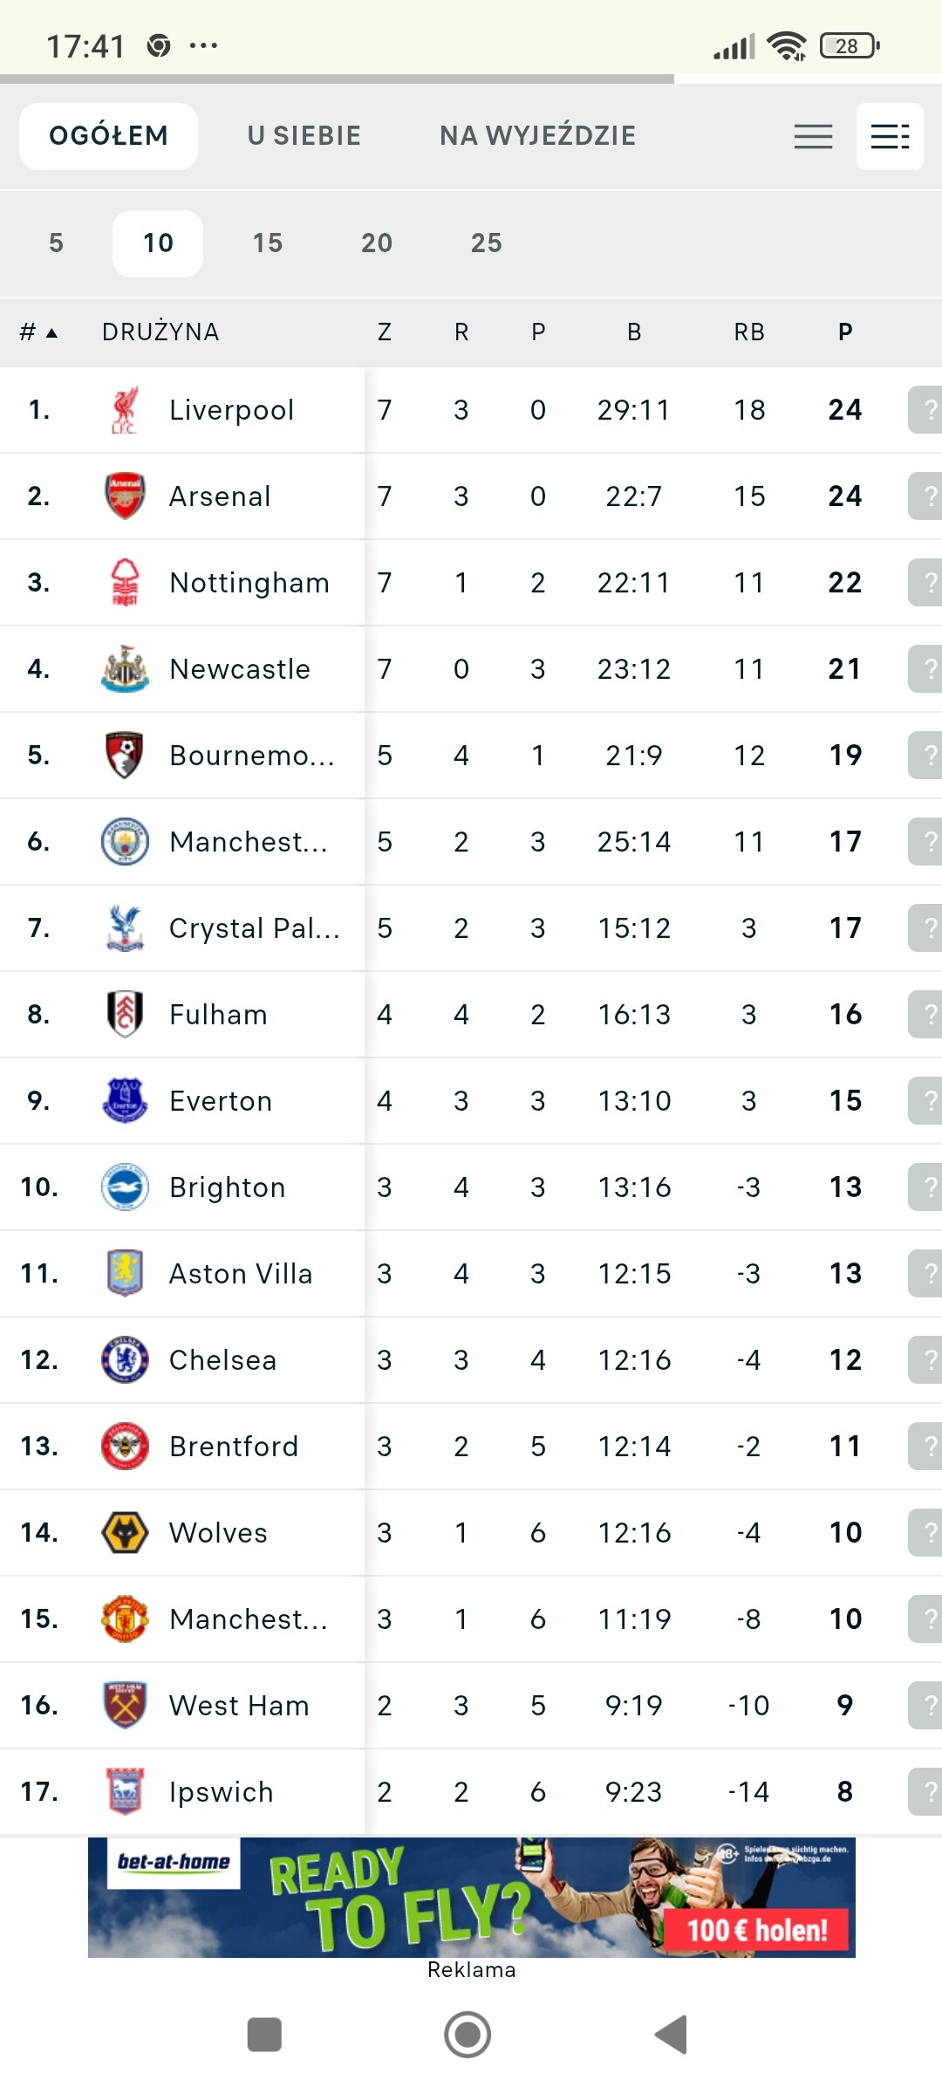Tap the Brighton seagull badge
The width and height of the screenshot is (942, 2094).
tap(125, 1187)
